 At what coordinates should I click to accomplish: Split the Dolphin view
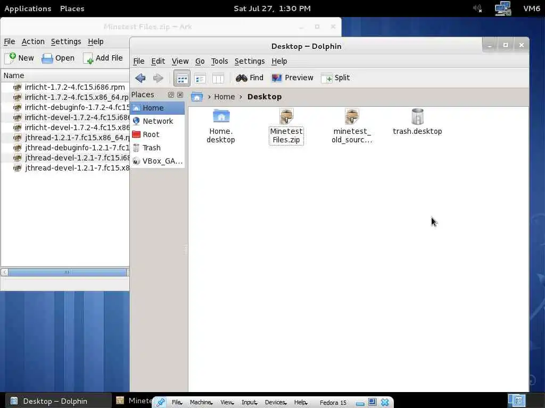pyautogui.click(x=336, y=78)
